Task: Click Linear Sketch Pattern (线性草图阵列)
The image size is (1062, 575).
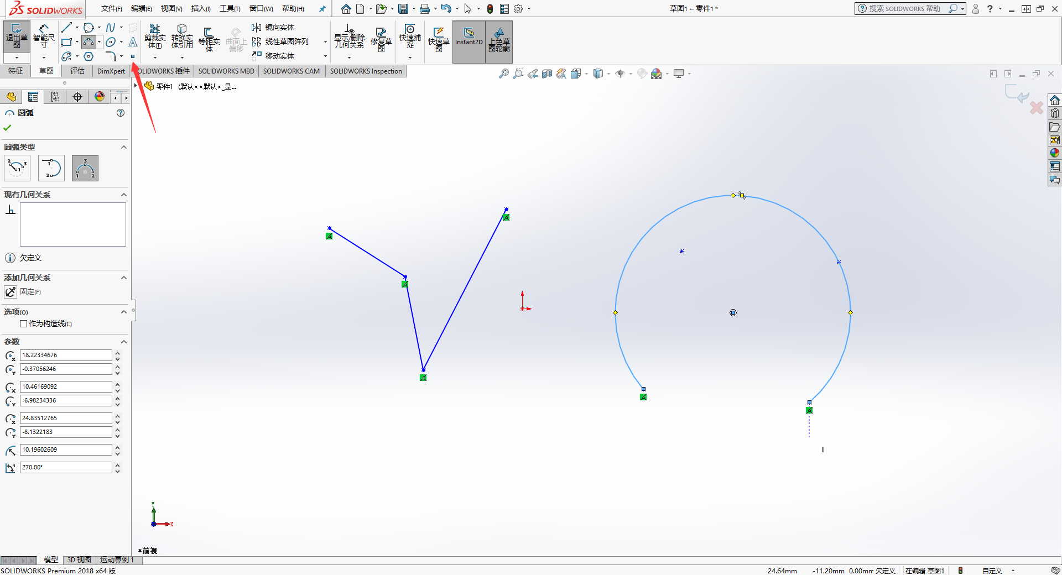Action: pyautogui.click(x=280, y=41)
